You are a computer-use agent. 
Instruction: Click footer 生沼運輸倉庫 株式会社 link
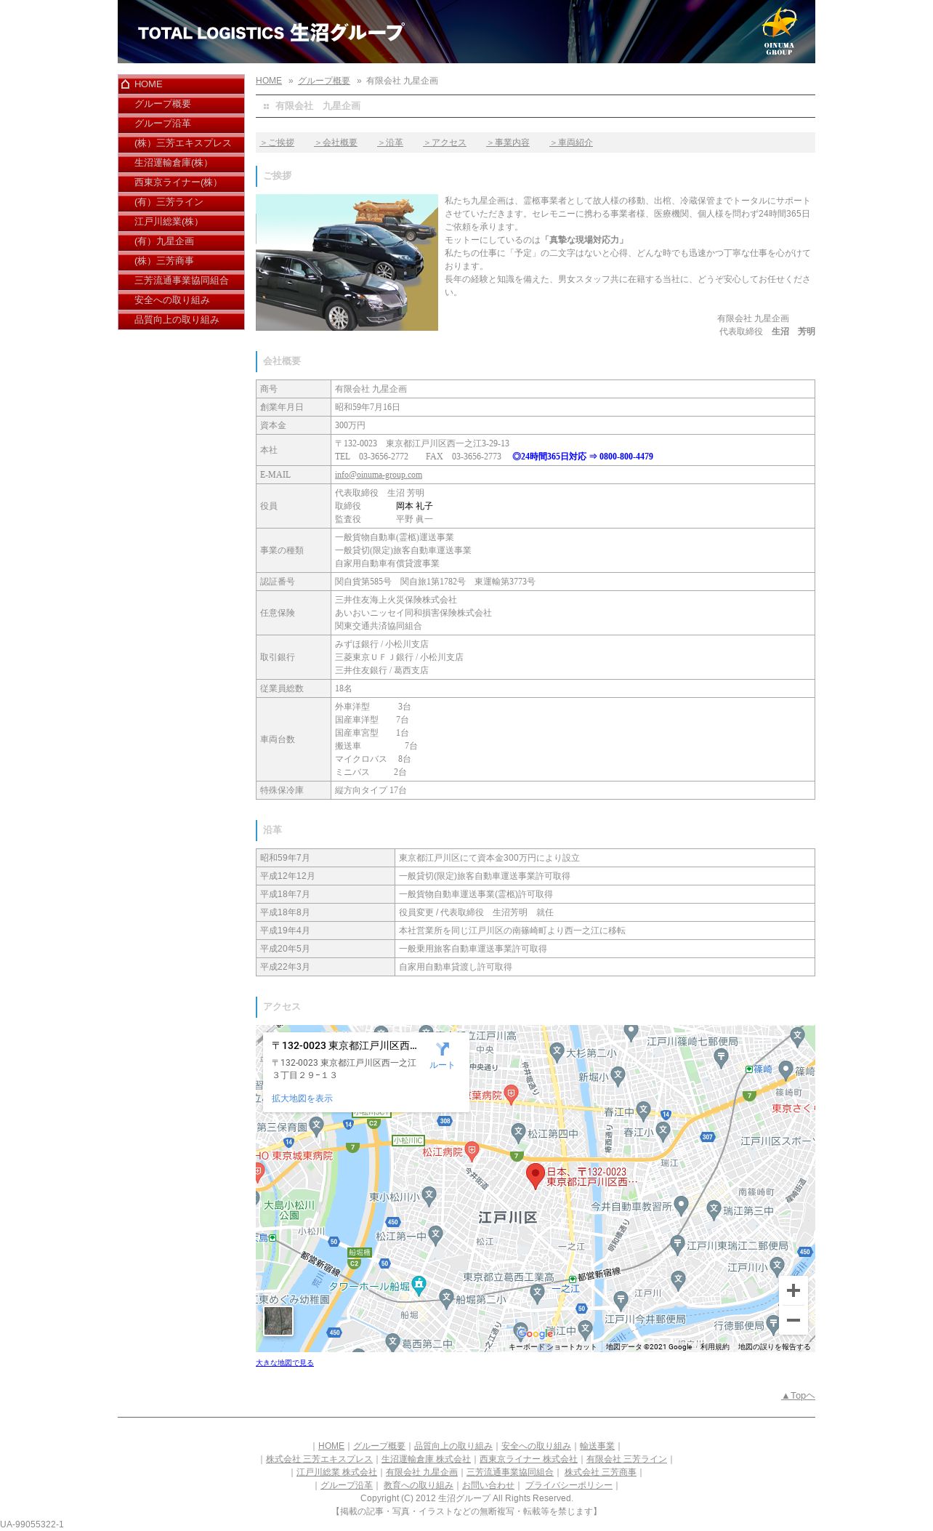tap(426, 1459)
